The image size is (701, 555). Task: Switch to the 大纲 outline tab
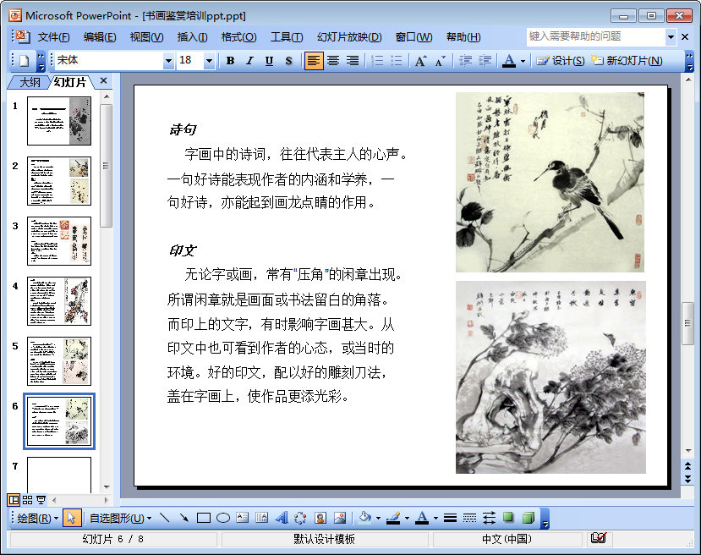click(30, 82)
